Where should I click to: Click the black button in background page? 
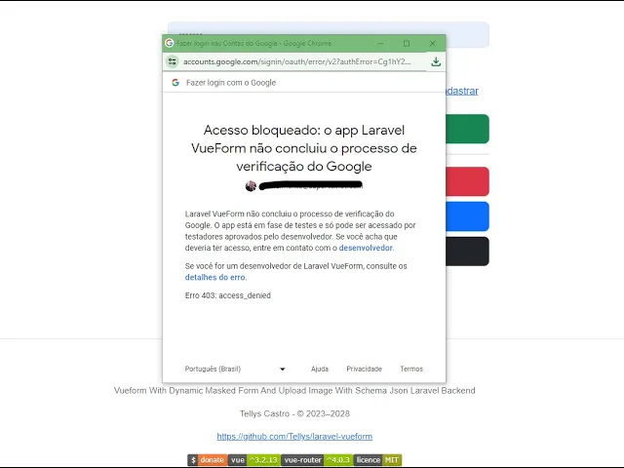(468, 252)
